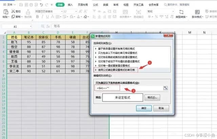Click the search commands magnifier field
The width and height of the screenshot is (217, 139).
click(x=177, y=5)
